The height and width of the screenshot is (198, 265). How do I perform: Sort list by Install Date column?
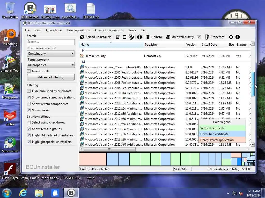click(209, 44)
